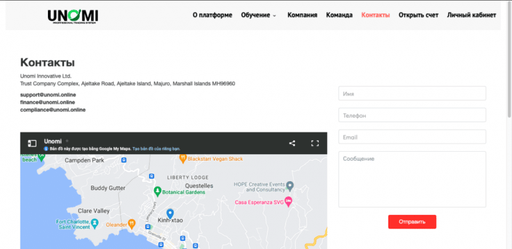512x249 pixels.
Task: Follow the Tạo bản đồ của riêng bạn link
Action: (156, 149)
